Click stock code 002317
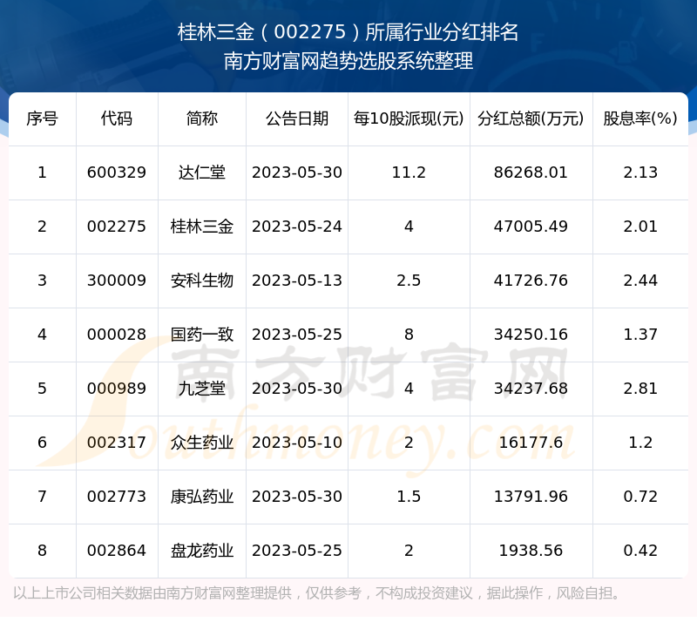Image resolution: width=697 pixels, height=636 pixels. [117, 443]
